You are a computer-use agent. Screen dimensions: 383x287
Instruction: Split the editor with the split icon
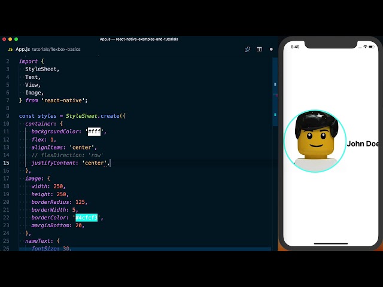[x=259, y=49]
